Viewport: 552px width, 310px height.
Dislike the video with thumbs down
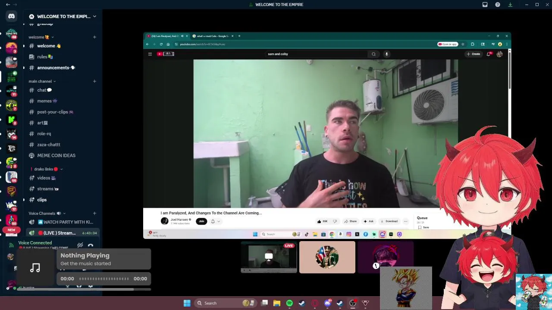coord(335,221)
